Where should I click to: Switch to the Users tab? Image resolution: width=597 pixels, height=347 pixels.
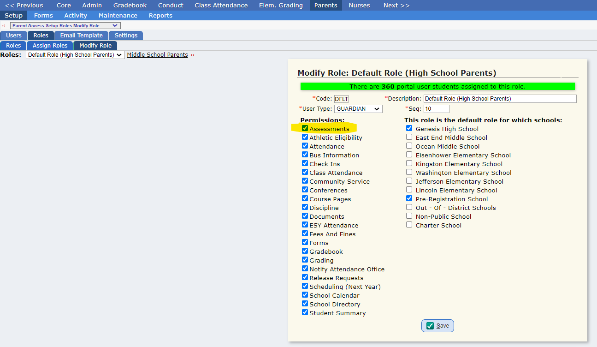pyautogui.click(x=13, y=35)
